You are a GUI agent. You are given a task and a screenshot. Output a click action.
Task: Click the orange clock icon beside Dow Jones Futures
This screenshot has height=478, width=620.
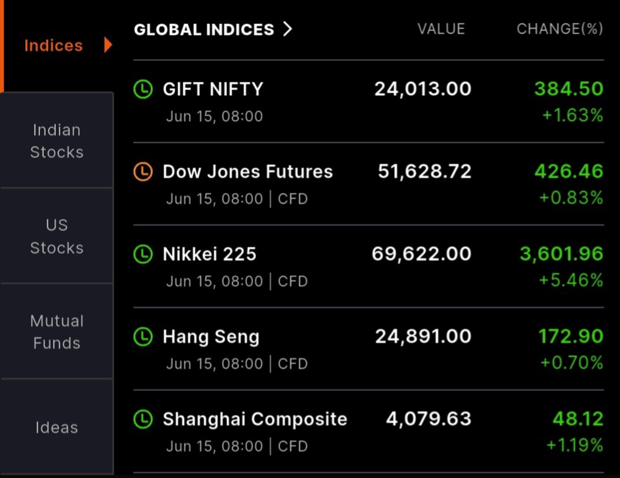point(143,172)
